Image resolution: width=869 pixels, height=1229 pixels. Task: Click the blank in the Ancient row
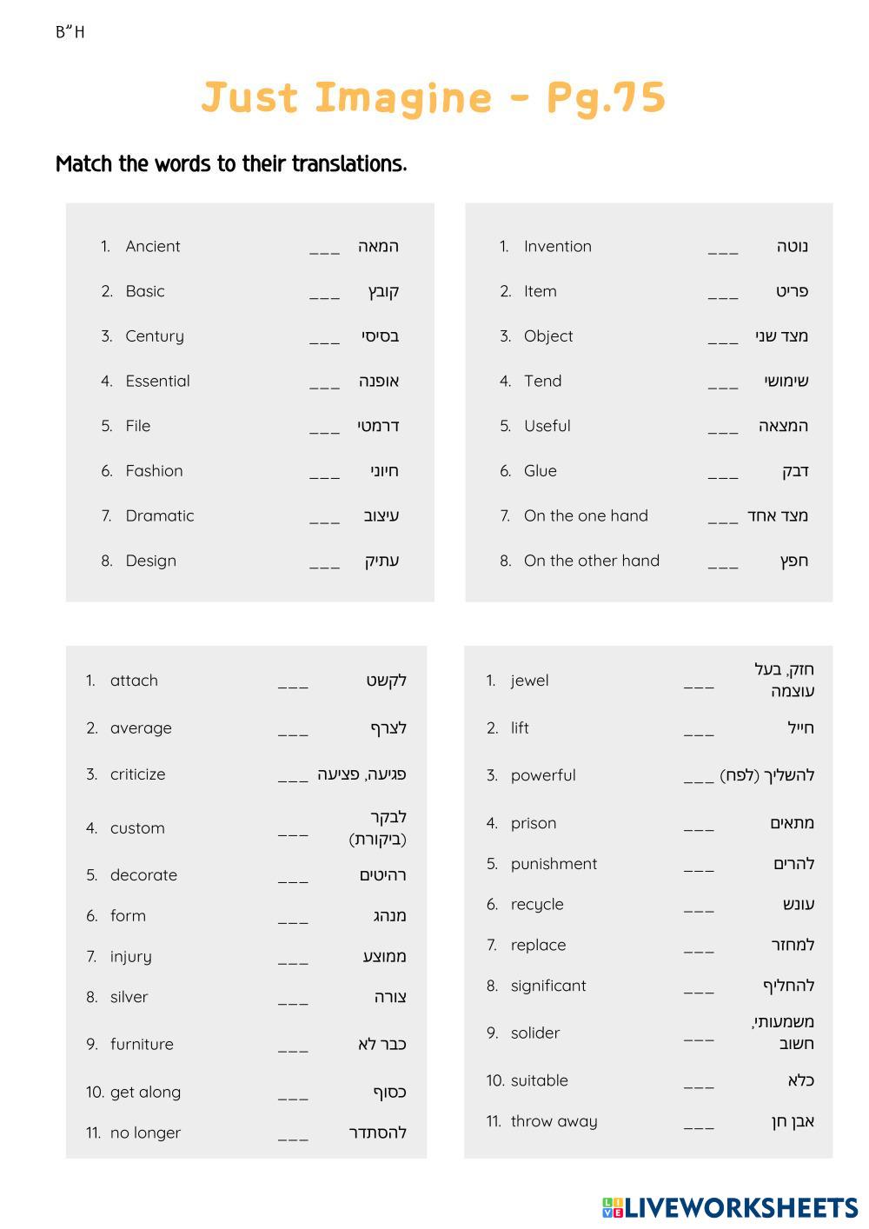pos(324,248)
